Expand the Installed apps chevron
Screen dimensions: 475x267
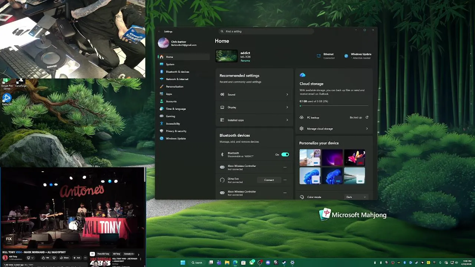click(x=287, y=120)
